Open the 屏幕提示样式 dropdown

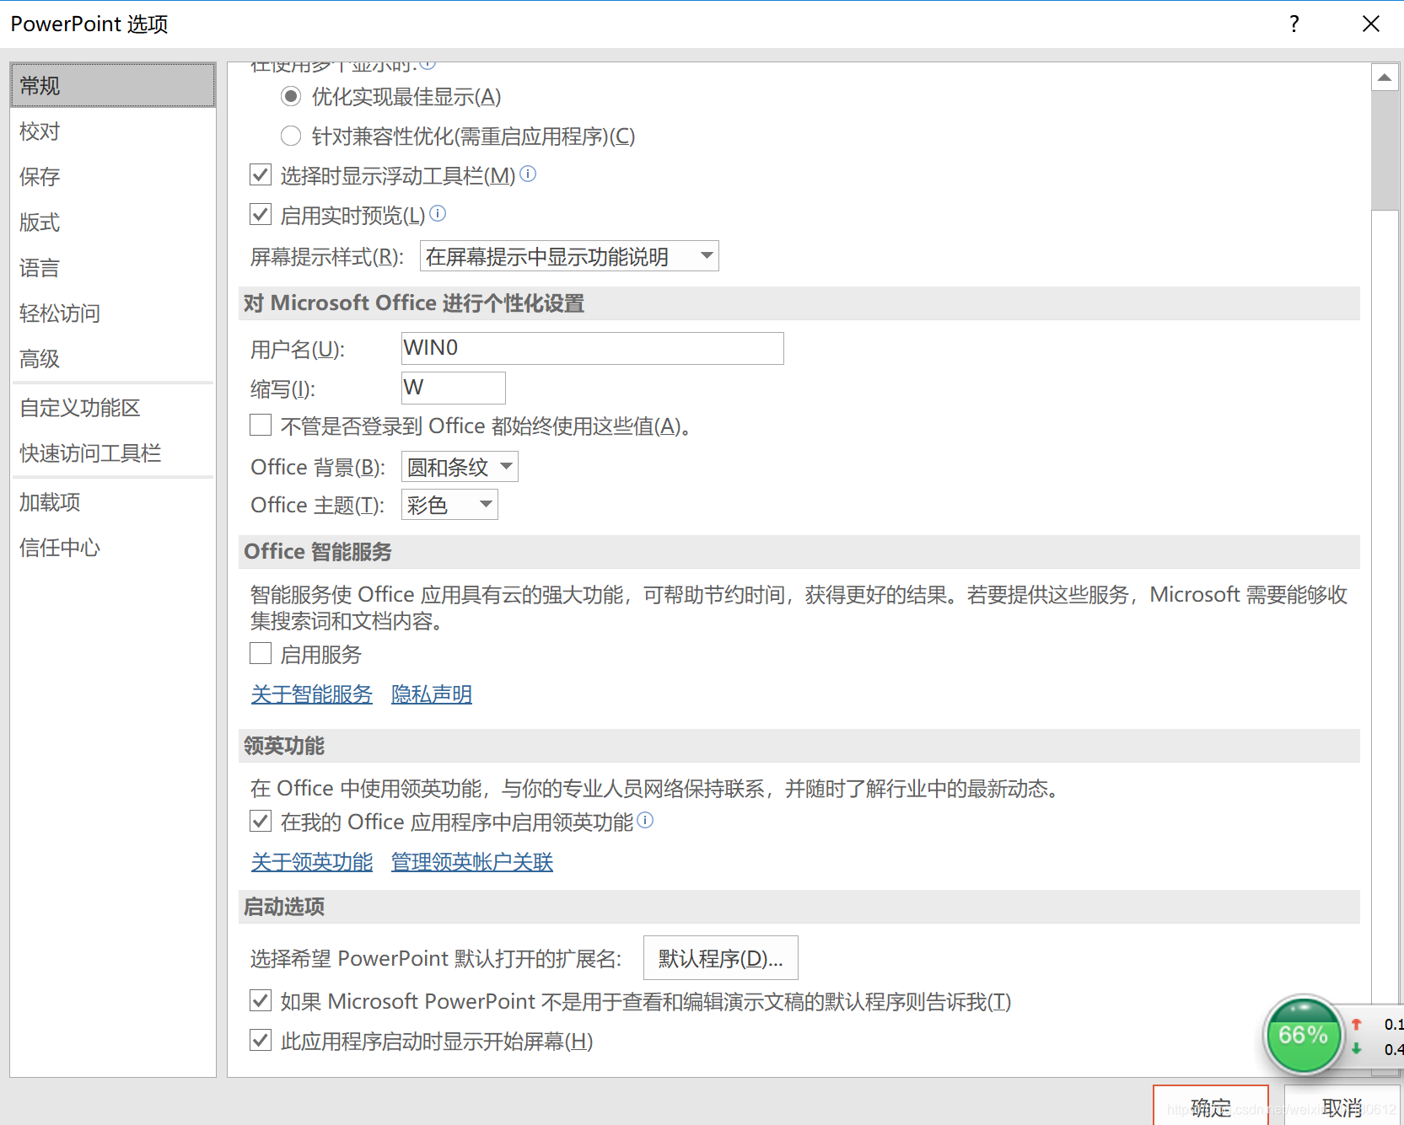click(x=569, y=256)
